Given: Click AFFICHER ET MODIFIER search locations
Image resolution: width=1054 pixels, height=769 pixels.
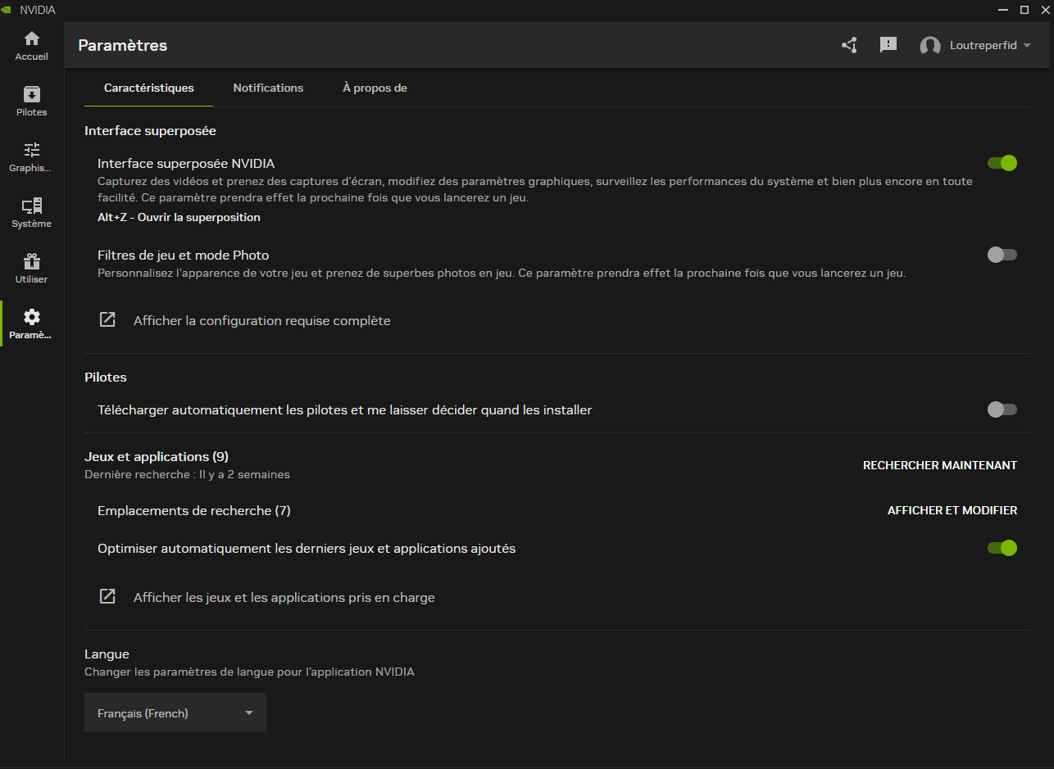Looking at the screenshot, I should click(x=952, y=510).
